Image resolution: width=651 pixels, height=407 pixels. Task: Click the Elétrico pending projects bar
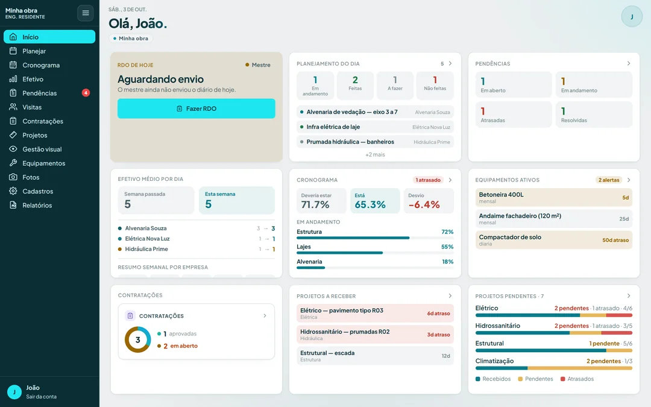click(x=554, y=315)
